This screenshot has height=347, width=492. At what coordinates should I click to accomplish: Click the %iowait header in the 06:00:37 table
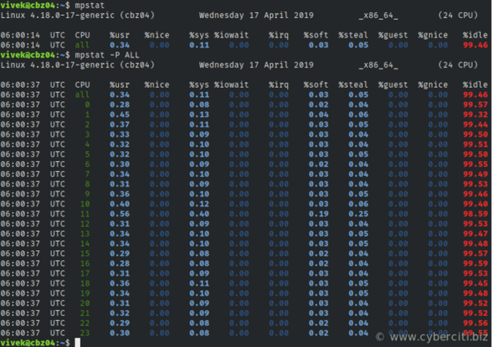(232, 85)
